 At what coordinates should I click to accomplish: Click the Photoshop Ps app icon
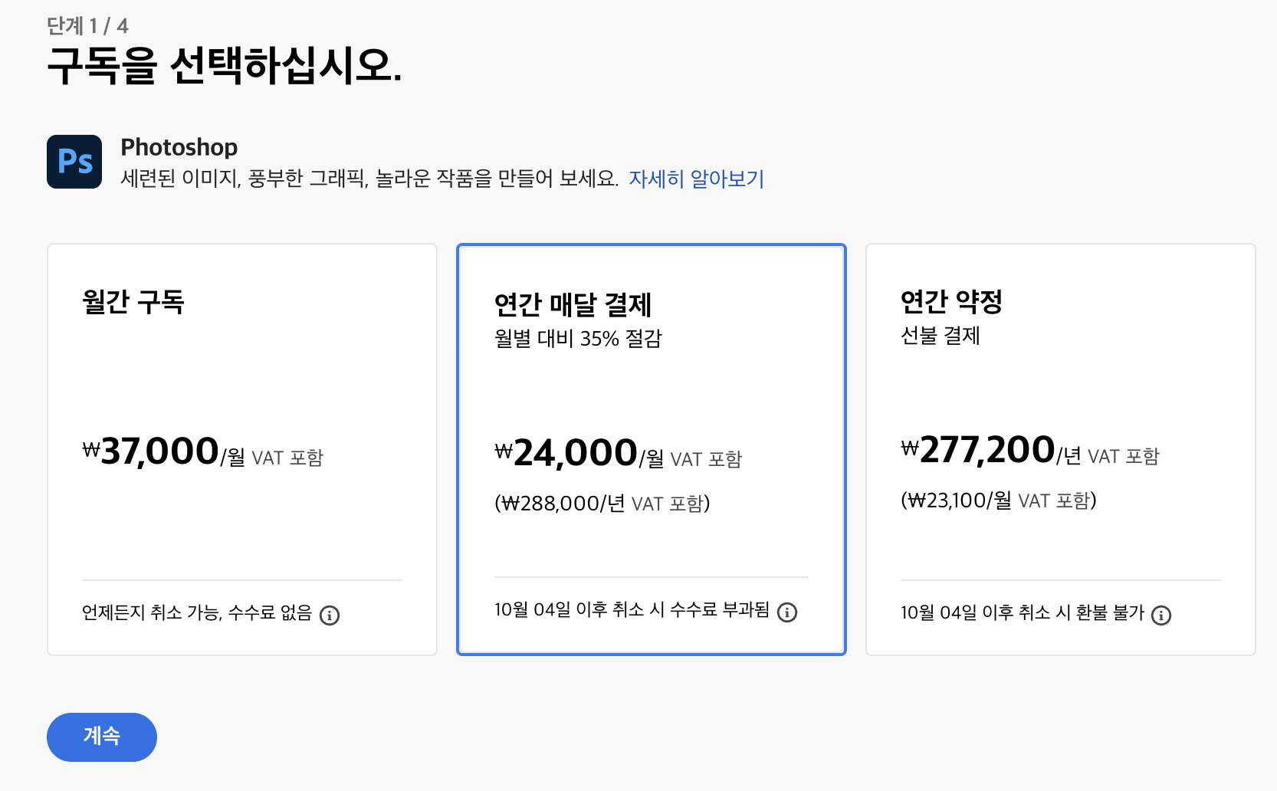74,162
